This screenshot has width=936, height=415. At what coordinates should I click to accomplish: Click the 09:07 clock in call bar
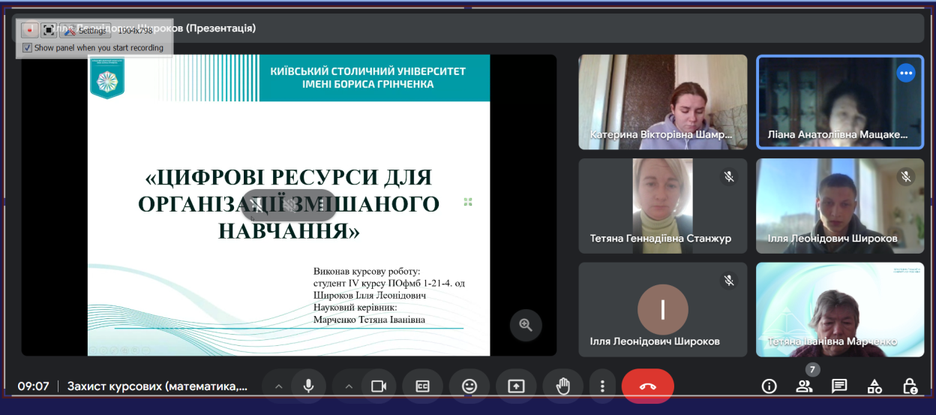pos(34,386)
